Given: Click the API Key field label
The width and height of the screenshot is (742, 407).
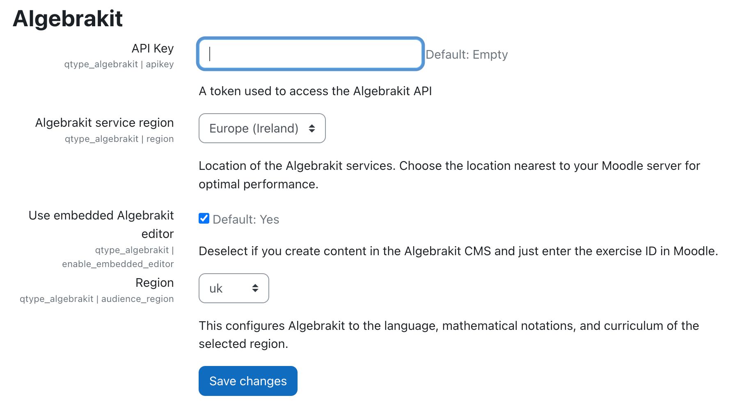Looking at the screenshot, I should [x=152, y=48].
